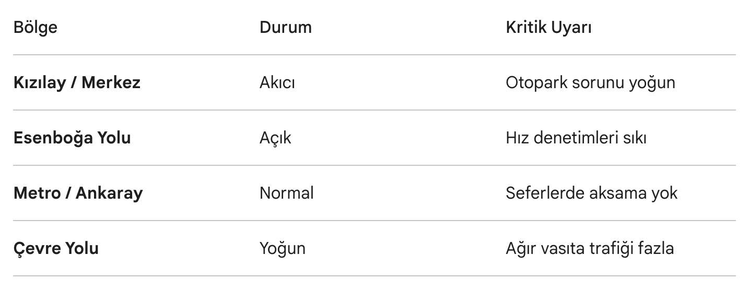Click the Çevre Yolu row label

[56, 248]
